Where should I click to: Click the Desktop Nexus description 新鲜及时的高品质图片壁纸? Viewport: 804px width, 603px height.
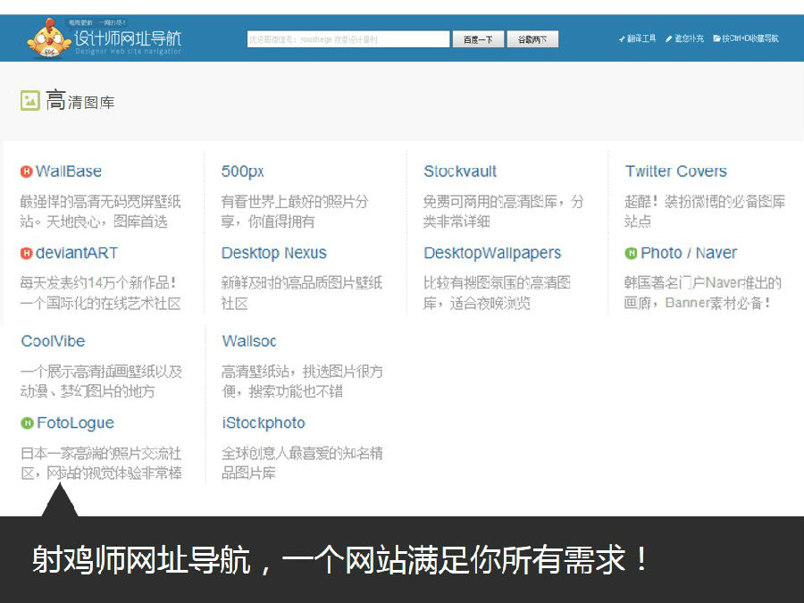(x=302, y=293)
